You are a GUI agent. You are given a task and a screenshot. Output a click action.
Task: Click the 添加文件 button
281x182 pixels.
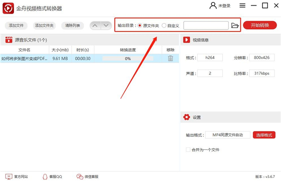(16, 26)
